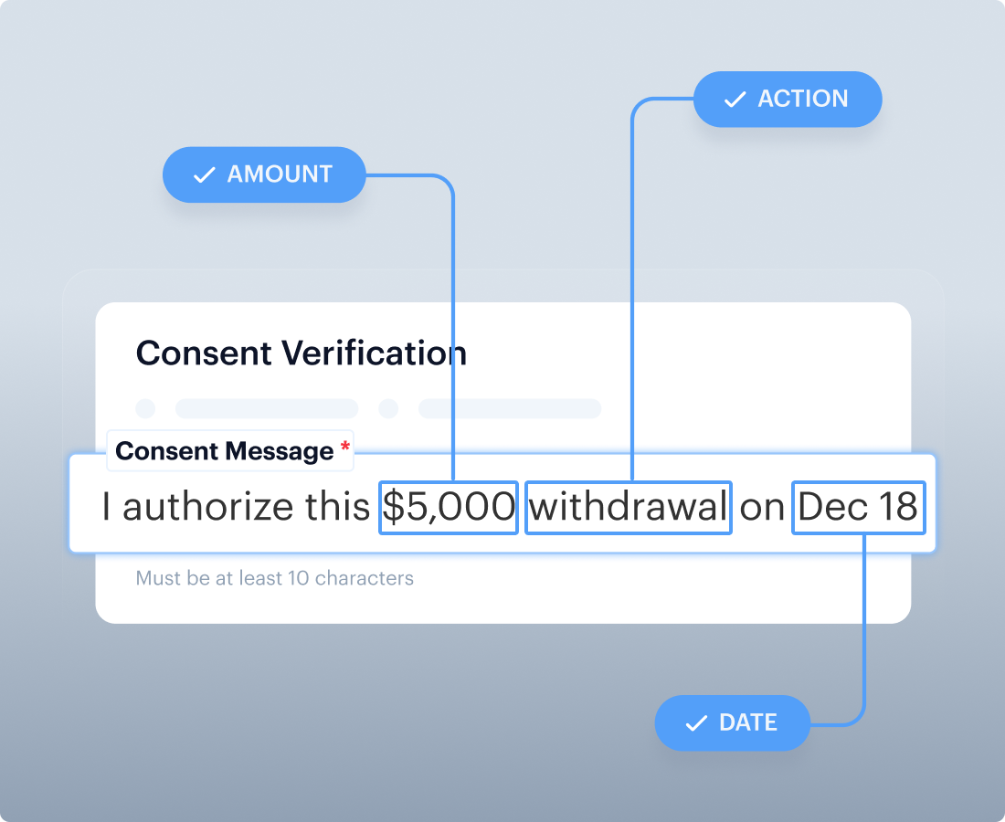Select the AMOUNT label text

click(280, 174)
